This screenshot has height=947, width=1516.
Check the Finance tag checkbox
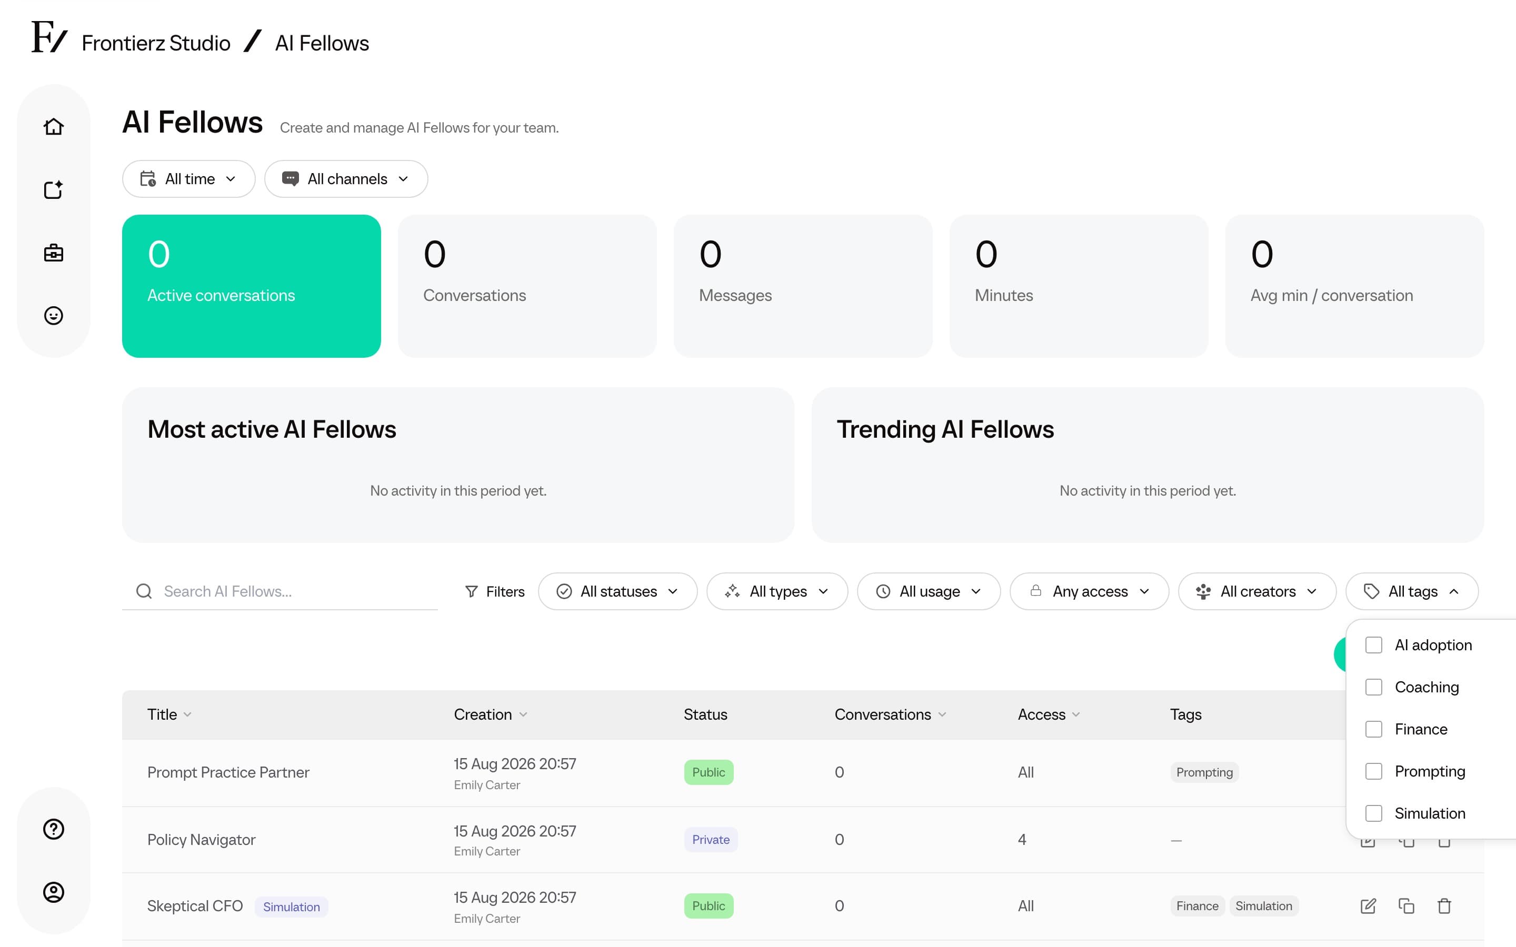point(1374,729)
